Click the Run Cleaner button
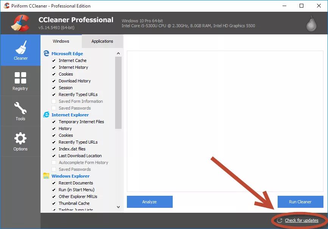 [300, 202]
